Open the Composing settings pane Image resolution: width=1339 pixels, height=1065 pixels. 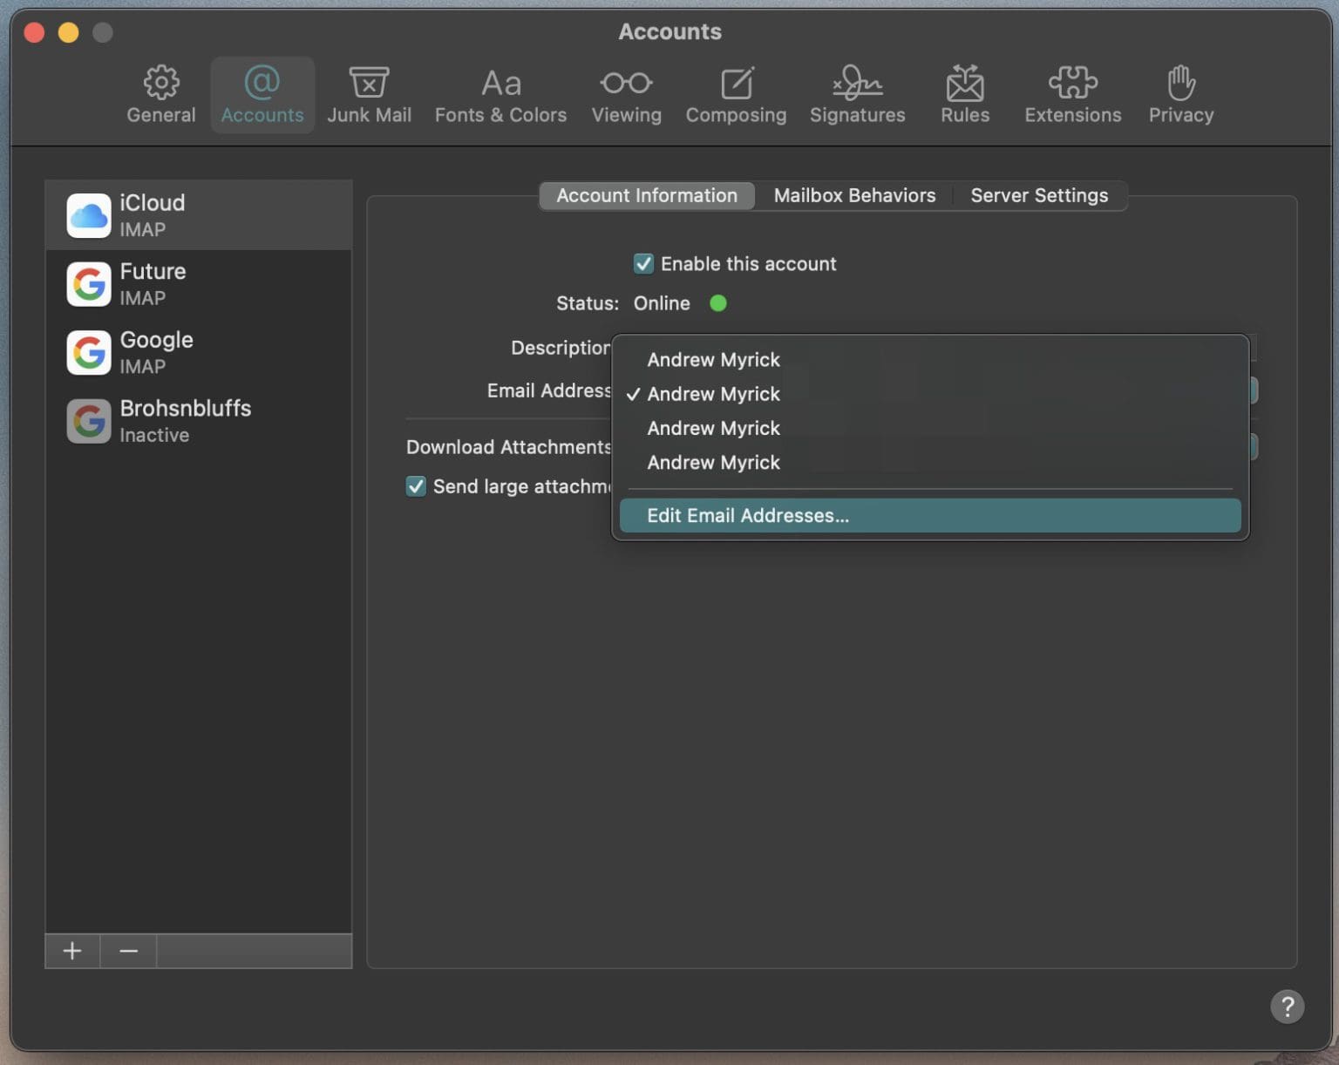point(736,93)
